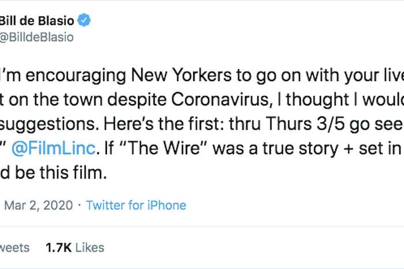The image size is (404, 269).
Task: Click the phrase "I thought I"
Action: tap(301, 100)
